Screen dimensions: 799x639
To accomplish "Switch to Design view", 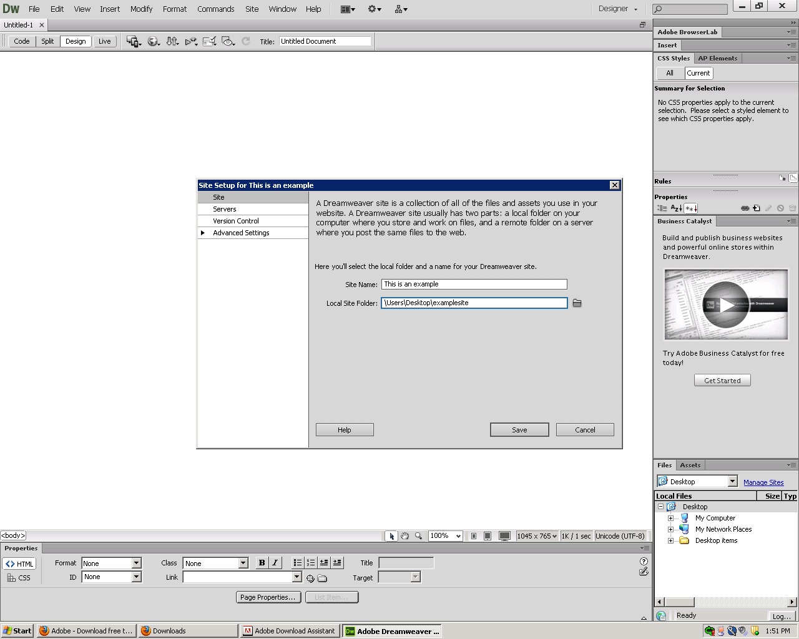I will tap(76, 41).
